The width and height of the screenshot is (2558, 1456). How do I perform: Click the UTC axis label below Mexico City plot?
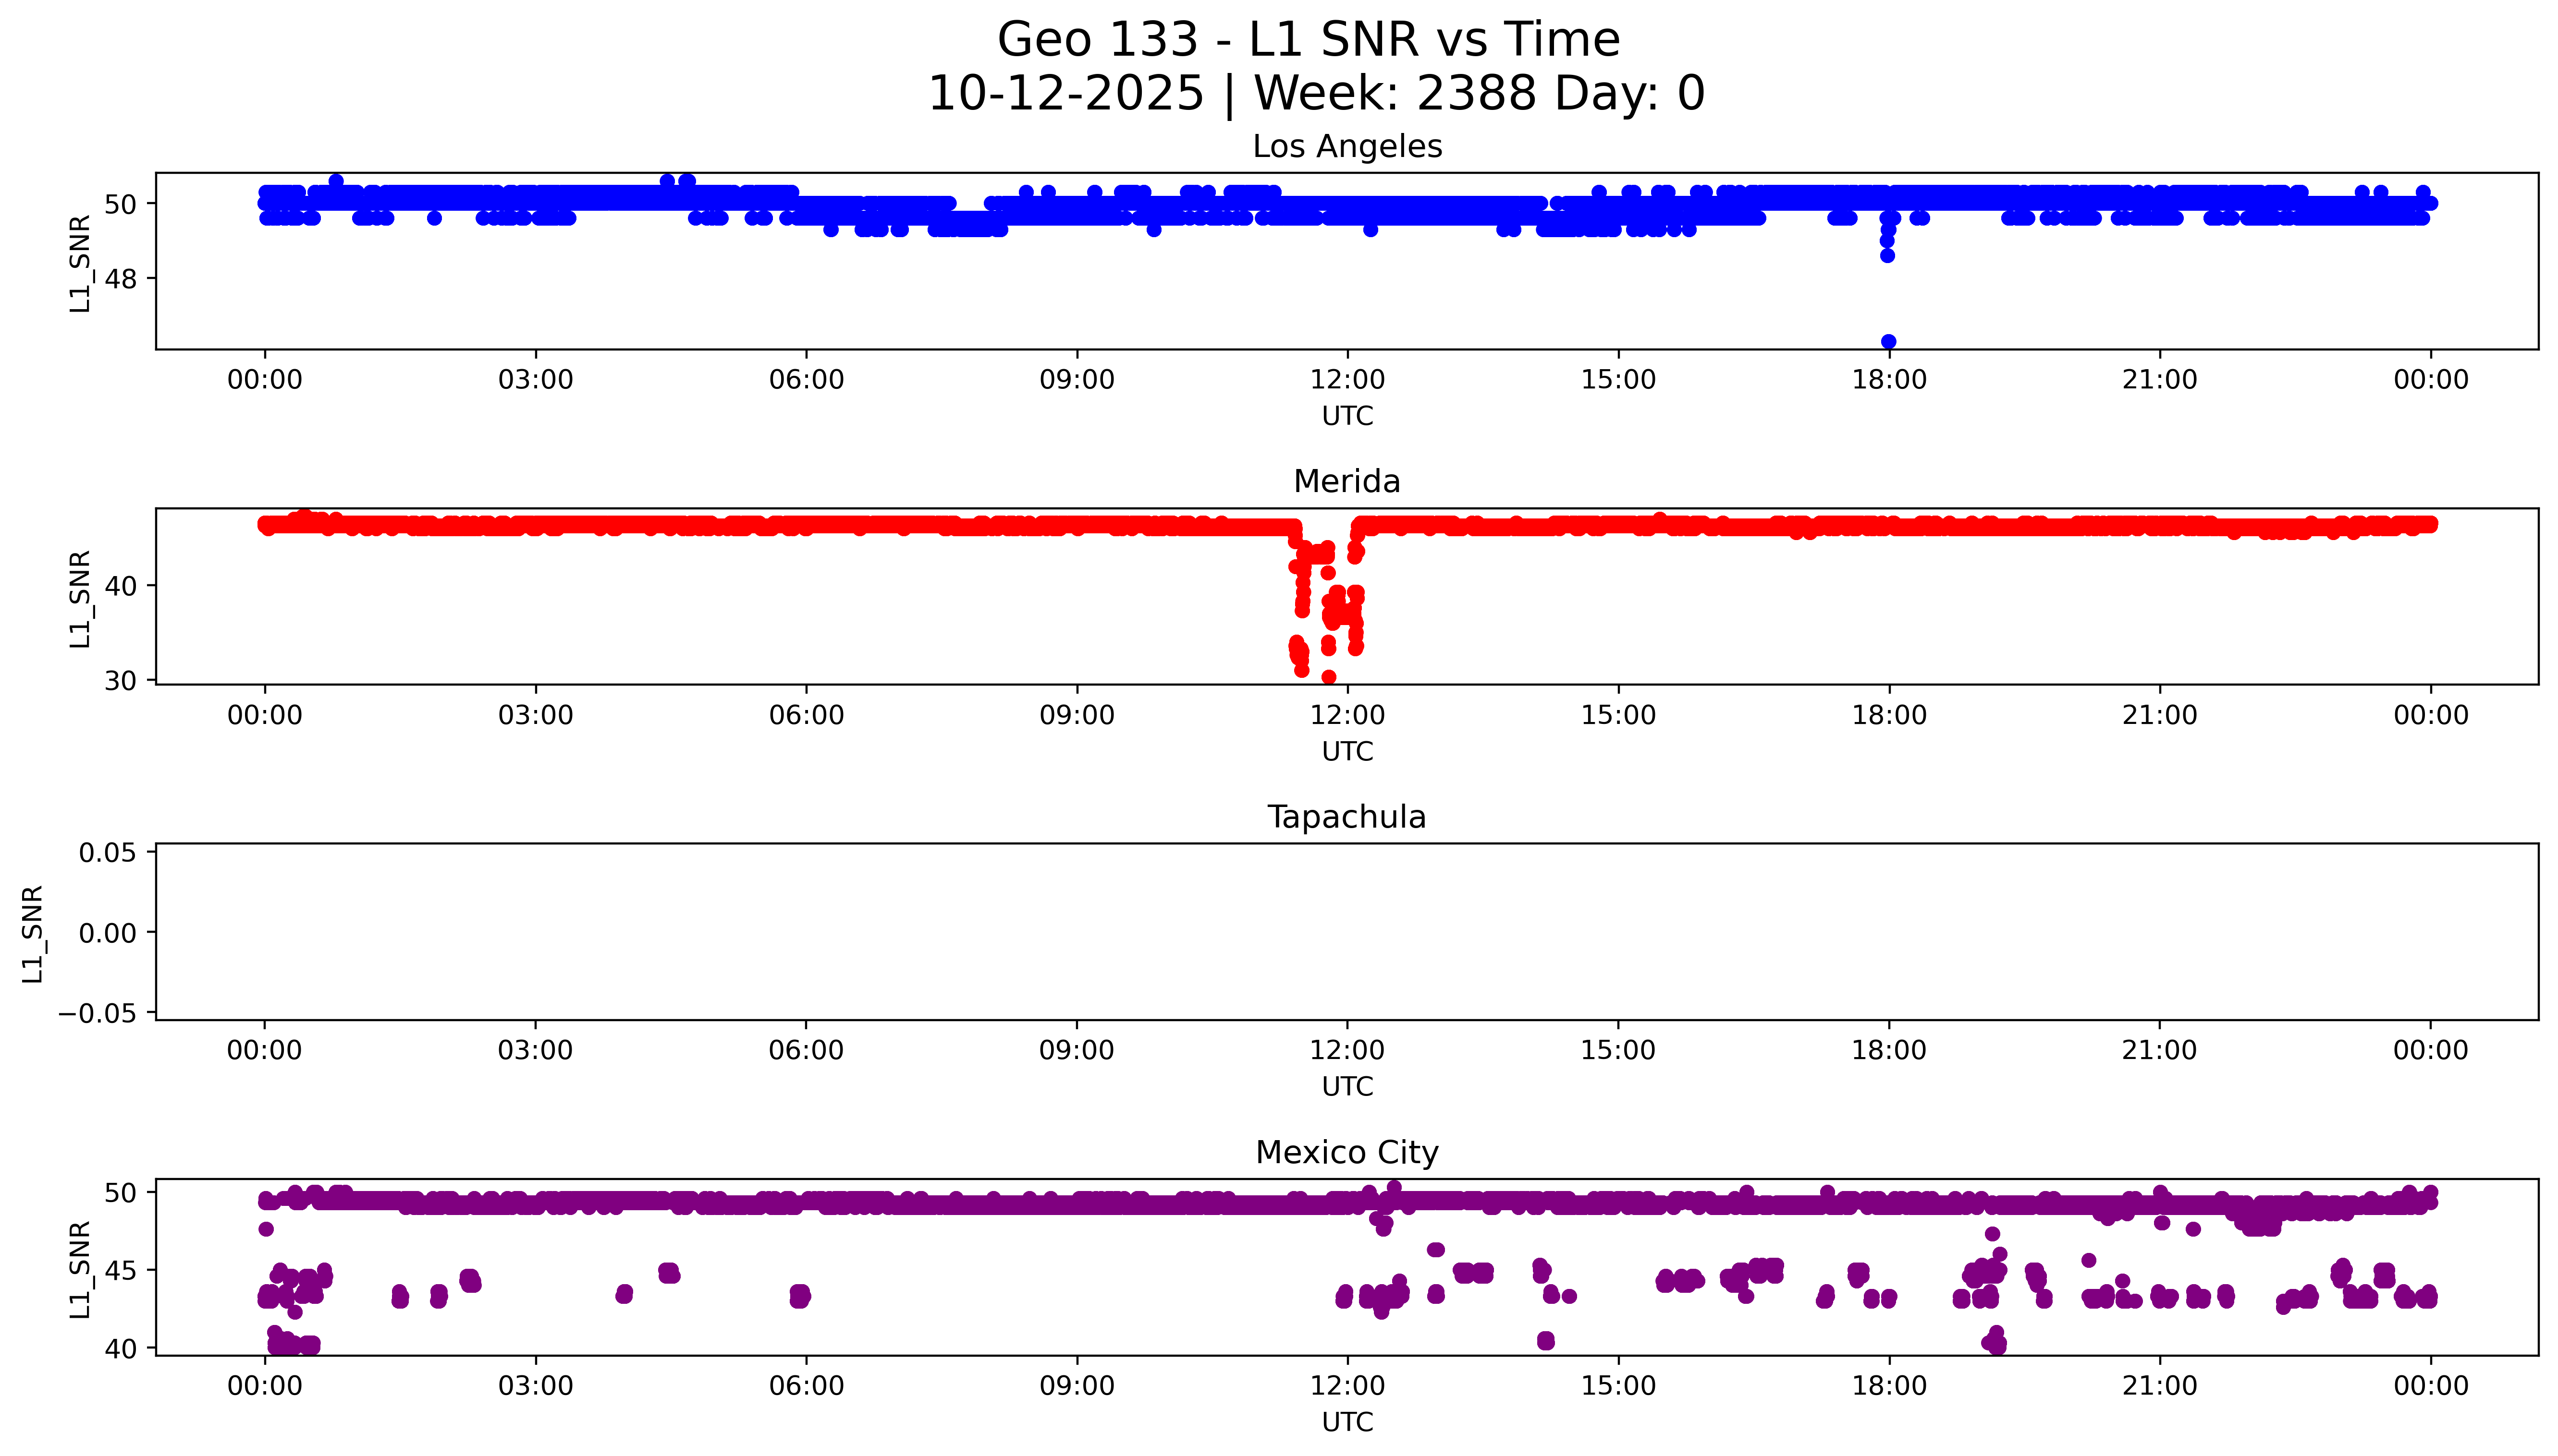point(1346,1422)
